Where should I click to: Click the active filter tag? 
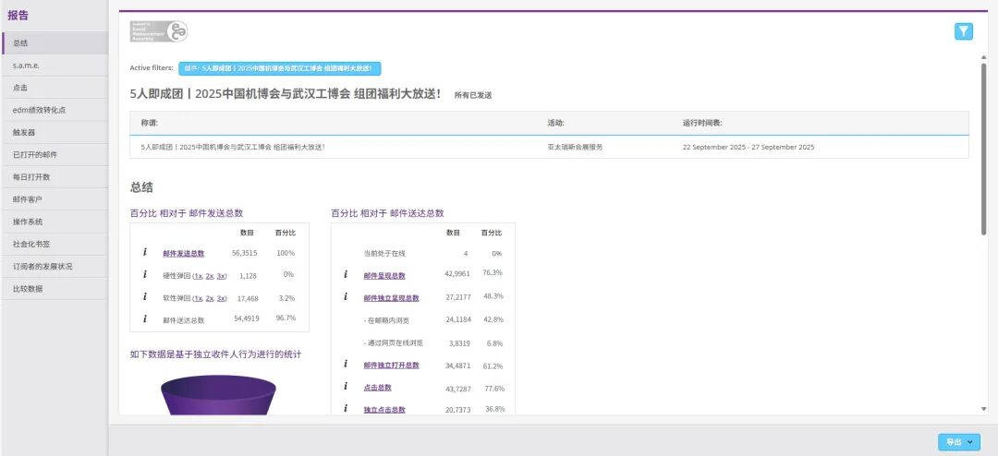coord(279,68)
